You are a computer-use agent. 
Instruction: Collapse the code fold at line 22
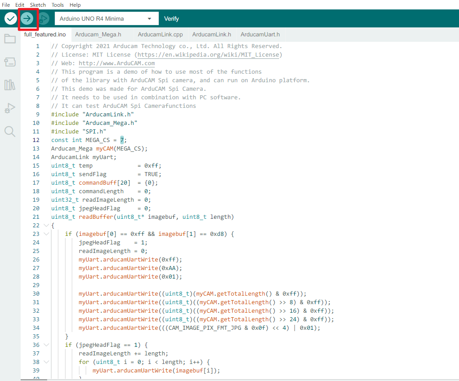(46, 226)
